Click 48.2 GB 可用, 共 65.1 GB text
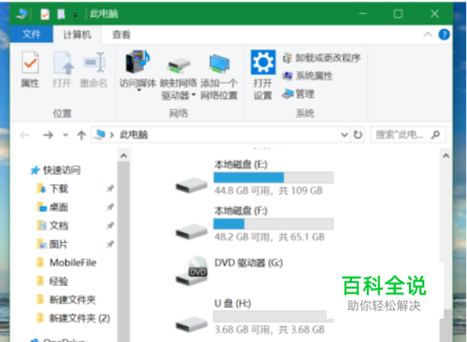The height and width of the screenshot is (342, 467). [270, 237]
